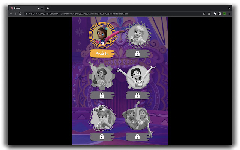
Task: Bookmark the page with the star icon
Action: 209,13
